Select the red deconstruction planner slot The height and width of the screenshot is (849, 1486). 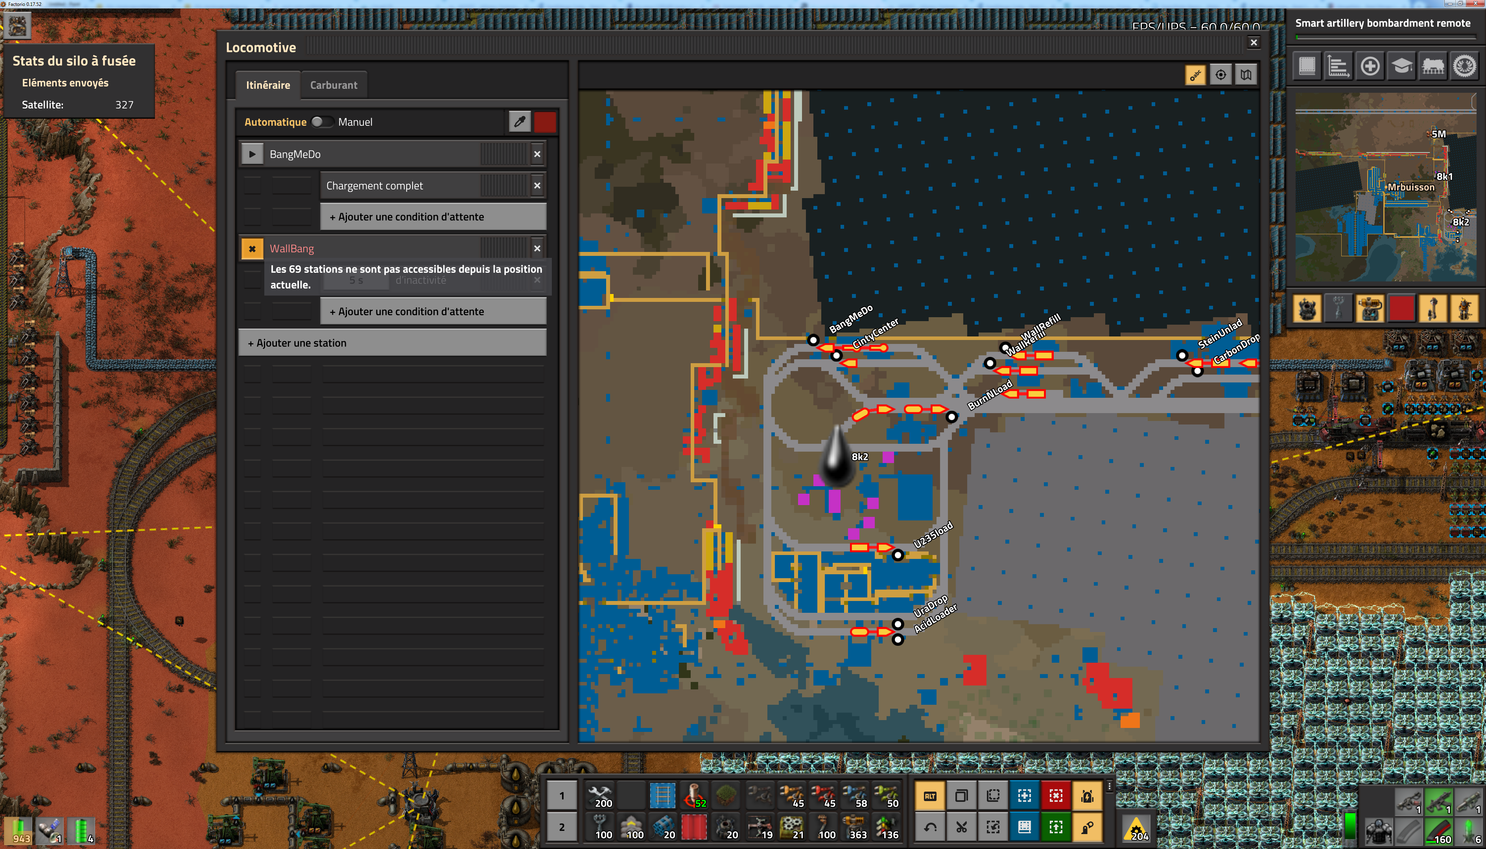[x=694, y=827]
